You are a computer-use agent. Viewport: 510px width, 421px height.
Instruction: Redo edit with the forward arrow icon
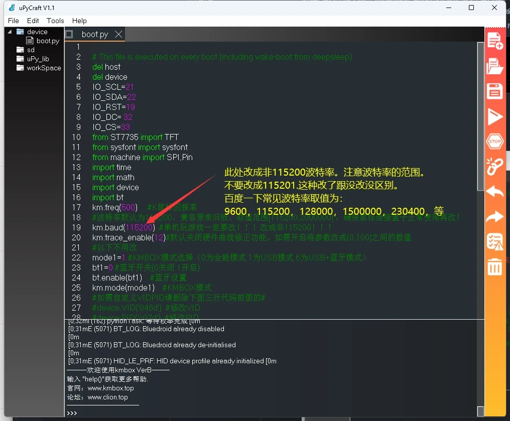point(495,216)
